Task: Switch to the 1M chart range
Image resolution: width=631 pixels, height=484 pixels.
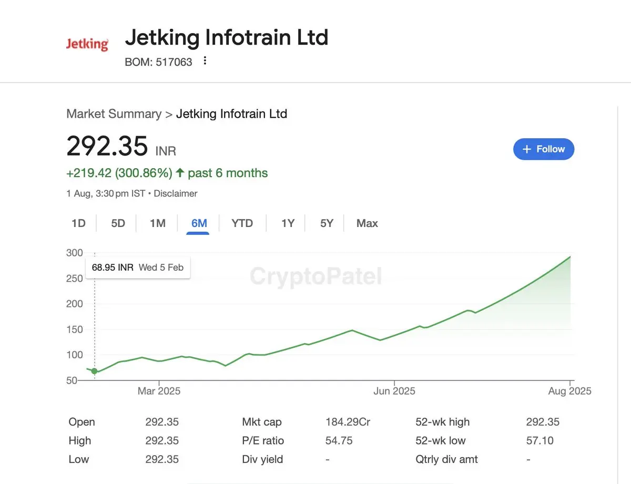Action: [157, 223]
